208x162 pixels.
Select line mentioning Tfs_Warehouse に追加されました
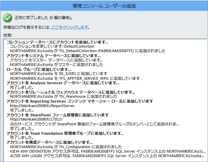point(63,96)
